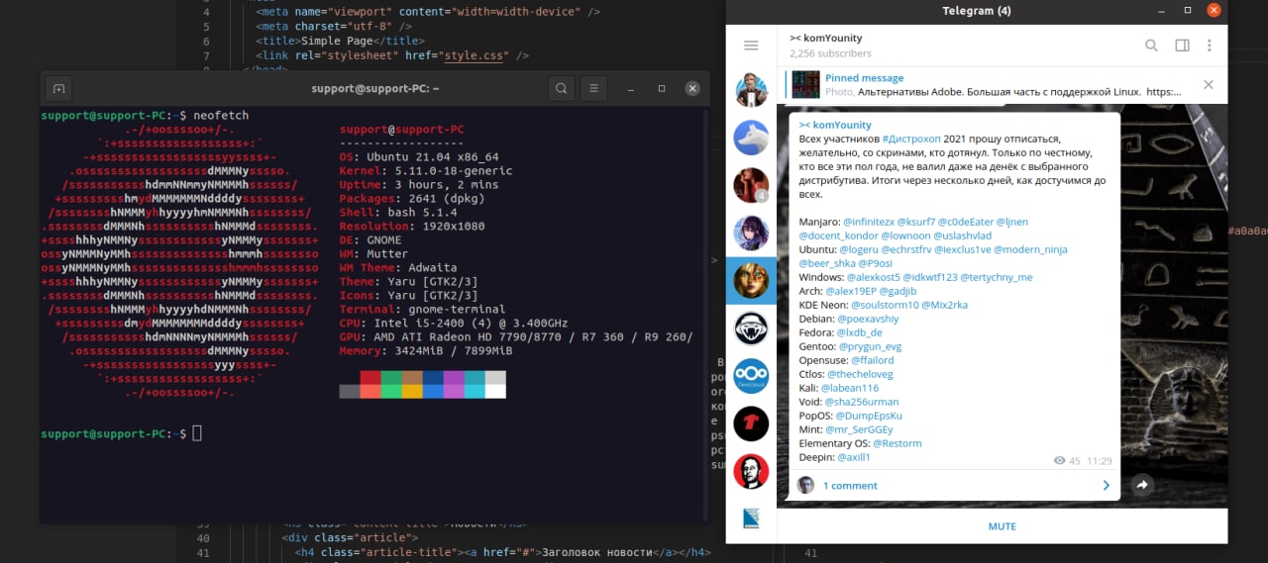
Task: Open the @mr_SerGGEy mention
Action: (x=859, y=429)
